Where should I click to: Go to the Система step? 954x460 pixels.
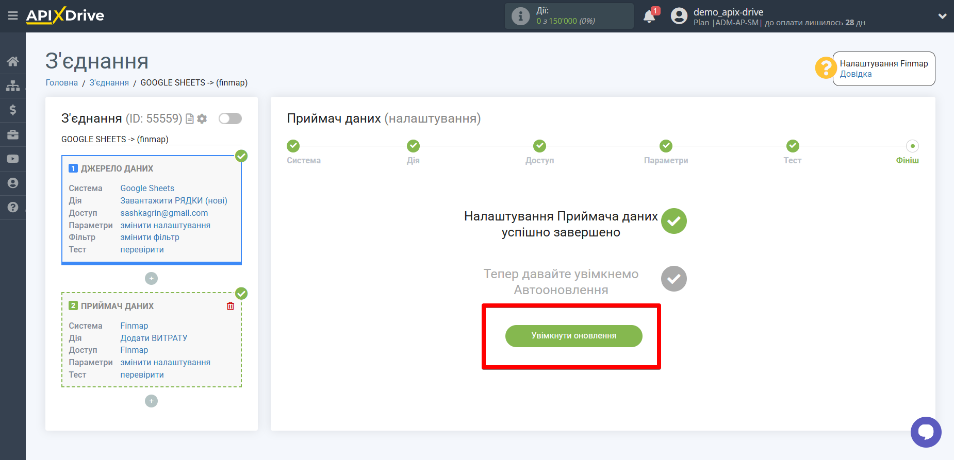[293, 146]
